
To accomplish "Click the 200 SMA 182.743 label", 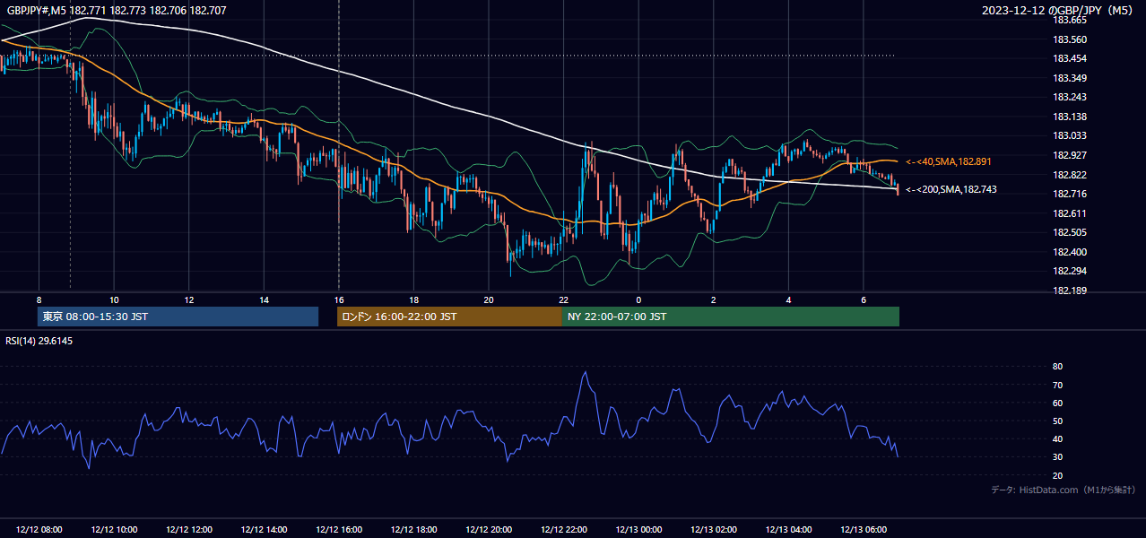I will coord(951,189).
